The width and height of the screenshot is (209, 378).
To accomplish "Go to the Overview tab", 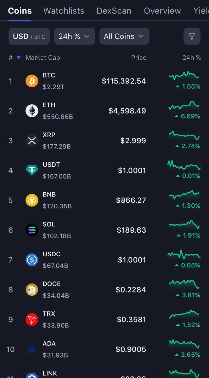I will [x=162, y=11].
